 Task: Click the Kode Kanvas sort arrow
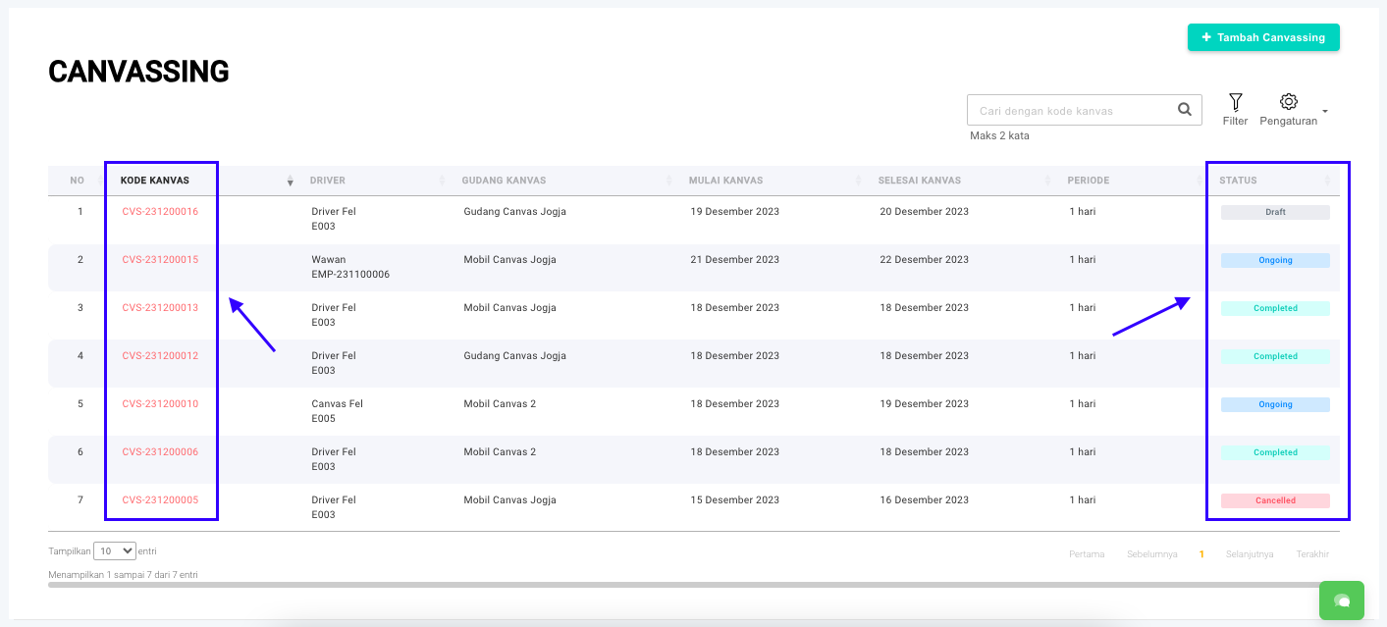click(x=290, y=182)
